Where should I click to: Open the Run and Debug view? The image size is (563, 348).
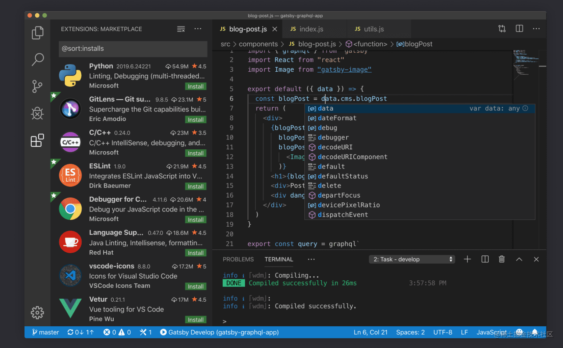point(37,113)
